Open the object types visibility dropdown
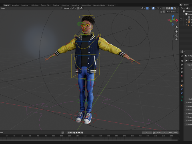 pos(143,8)
